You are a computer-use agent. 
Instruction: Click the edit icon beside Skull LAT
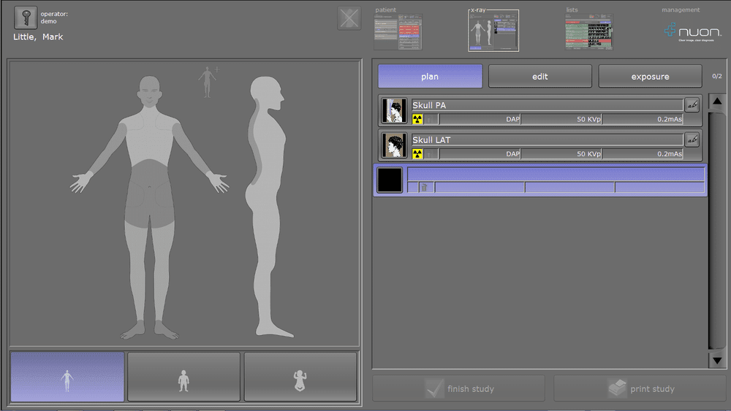click(692, 139)
